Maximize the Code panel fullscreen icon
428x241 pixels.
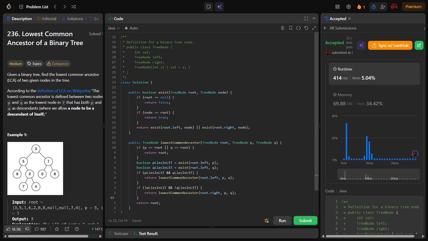(306, 19)
